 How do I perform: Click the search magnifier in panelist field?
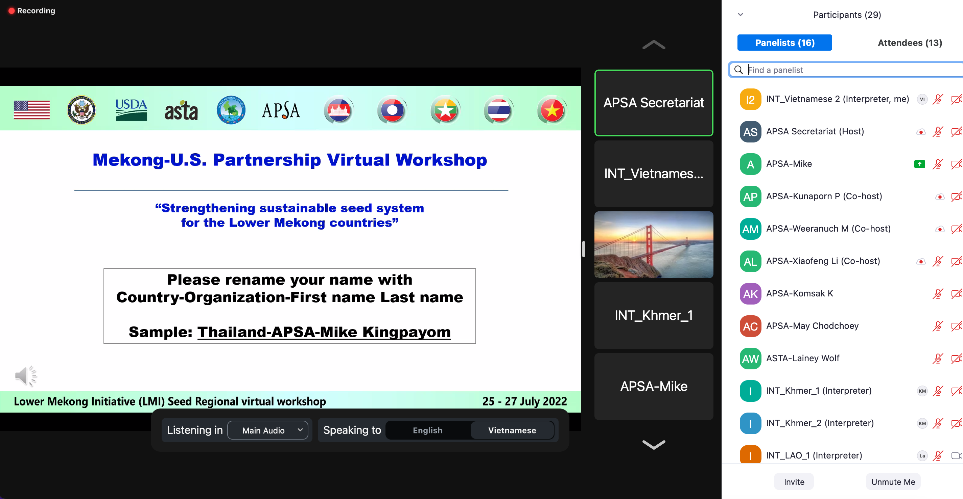pyautogui.click(x=738, y=70)
